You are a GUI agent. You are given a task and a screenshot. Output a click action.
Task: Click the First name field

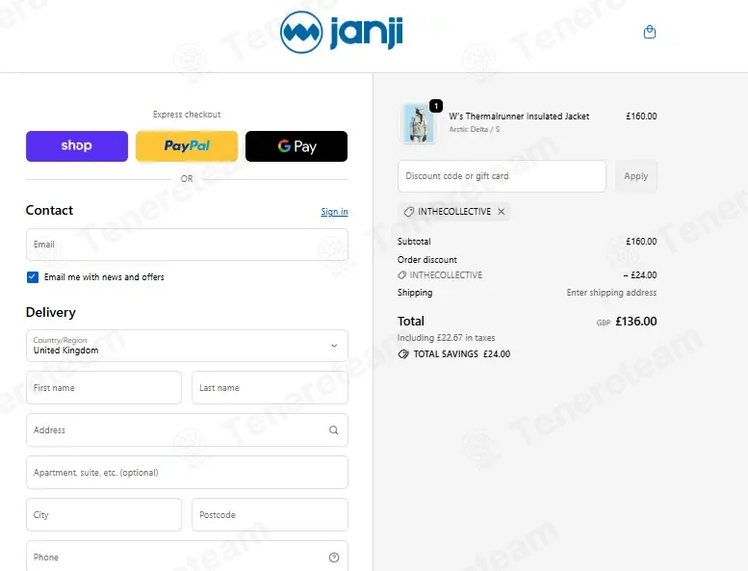coord(104,388)
